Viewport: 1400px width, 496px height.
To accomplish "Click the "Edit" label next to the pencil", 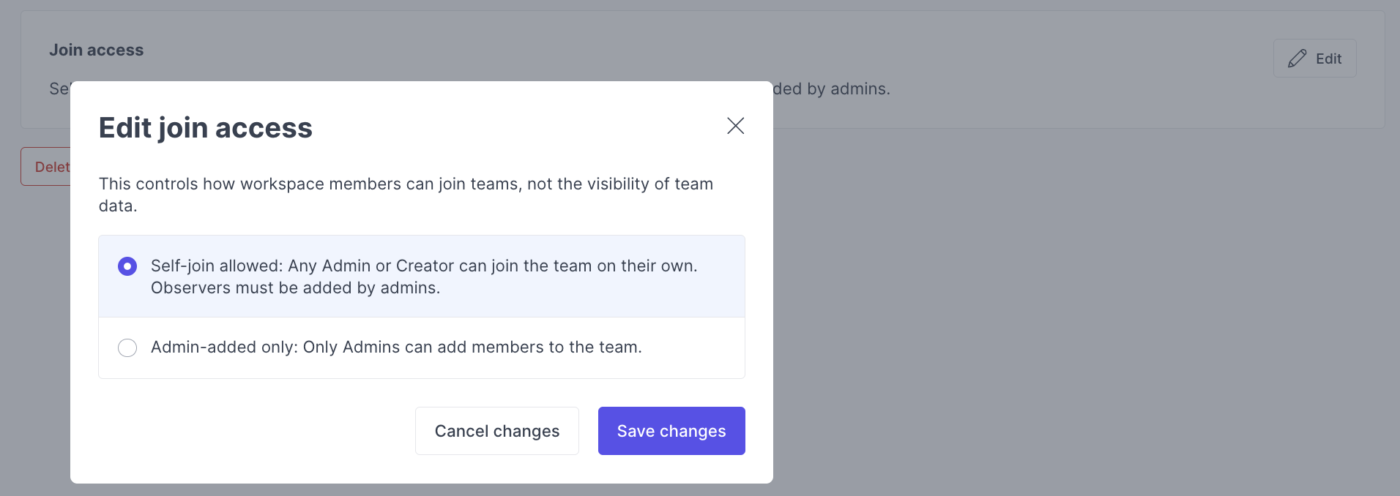I will tap(1328, 59).
